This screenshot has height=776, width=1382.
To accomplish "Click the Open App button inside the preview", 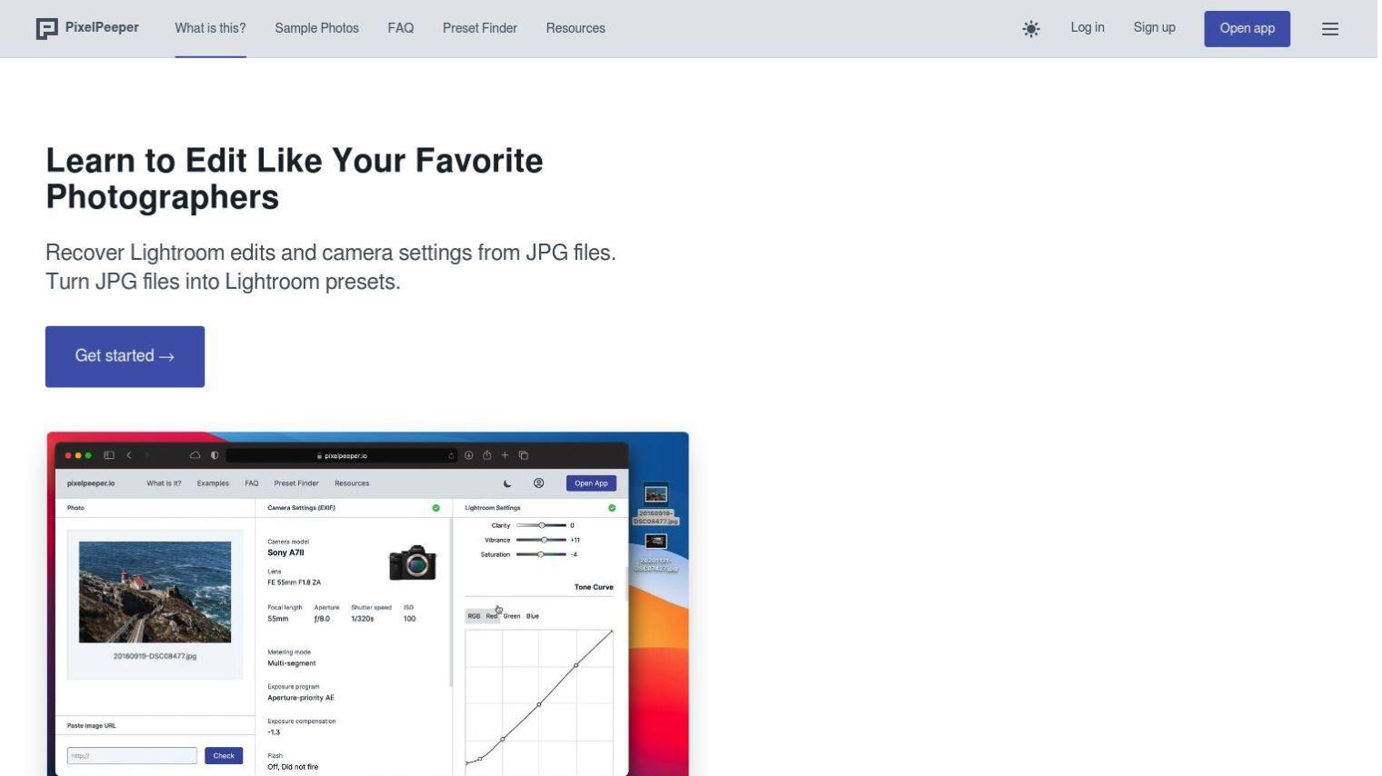I will 591,483.
